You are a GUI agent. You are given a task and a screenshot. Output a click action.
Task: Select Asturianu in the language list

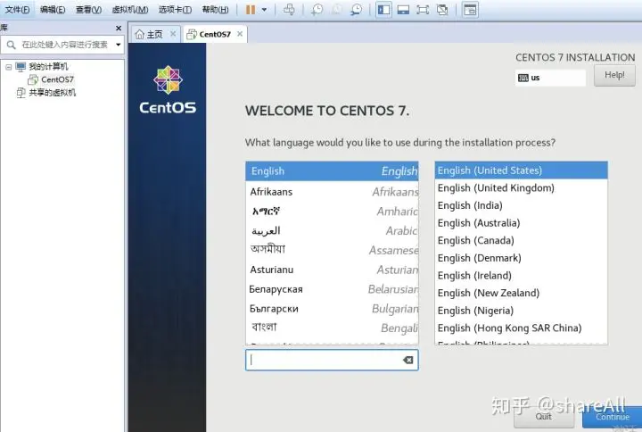332,270
